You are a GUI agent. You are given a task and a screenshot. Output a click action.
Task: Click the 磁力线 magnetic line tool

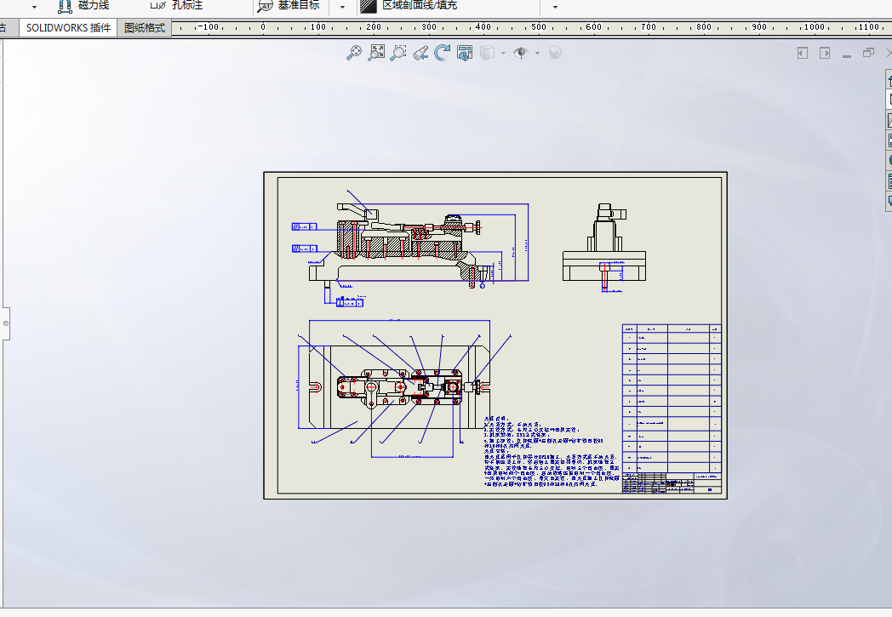coord(83,6)
